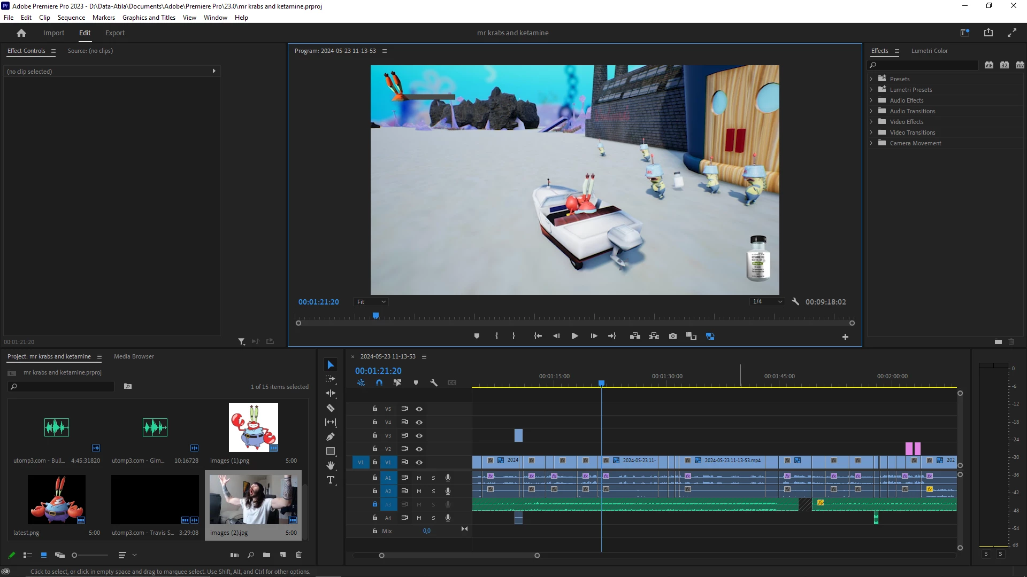The image size is (1027, 577).
Task: Select the Pen tool in timeline toolbar
Action: tap(331, 436)
